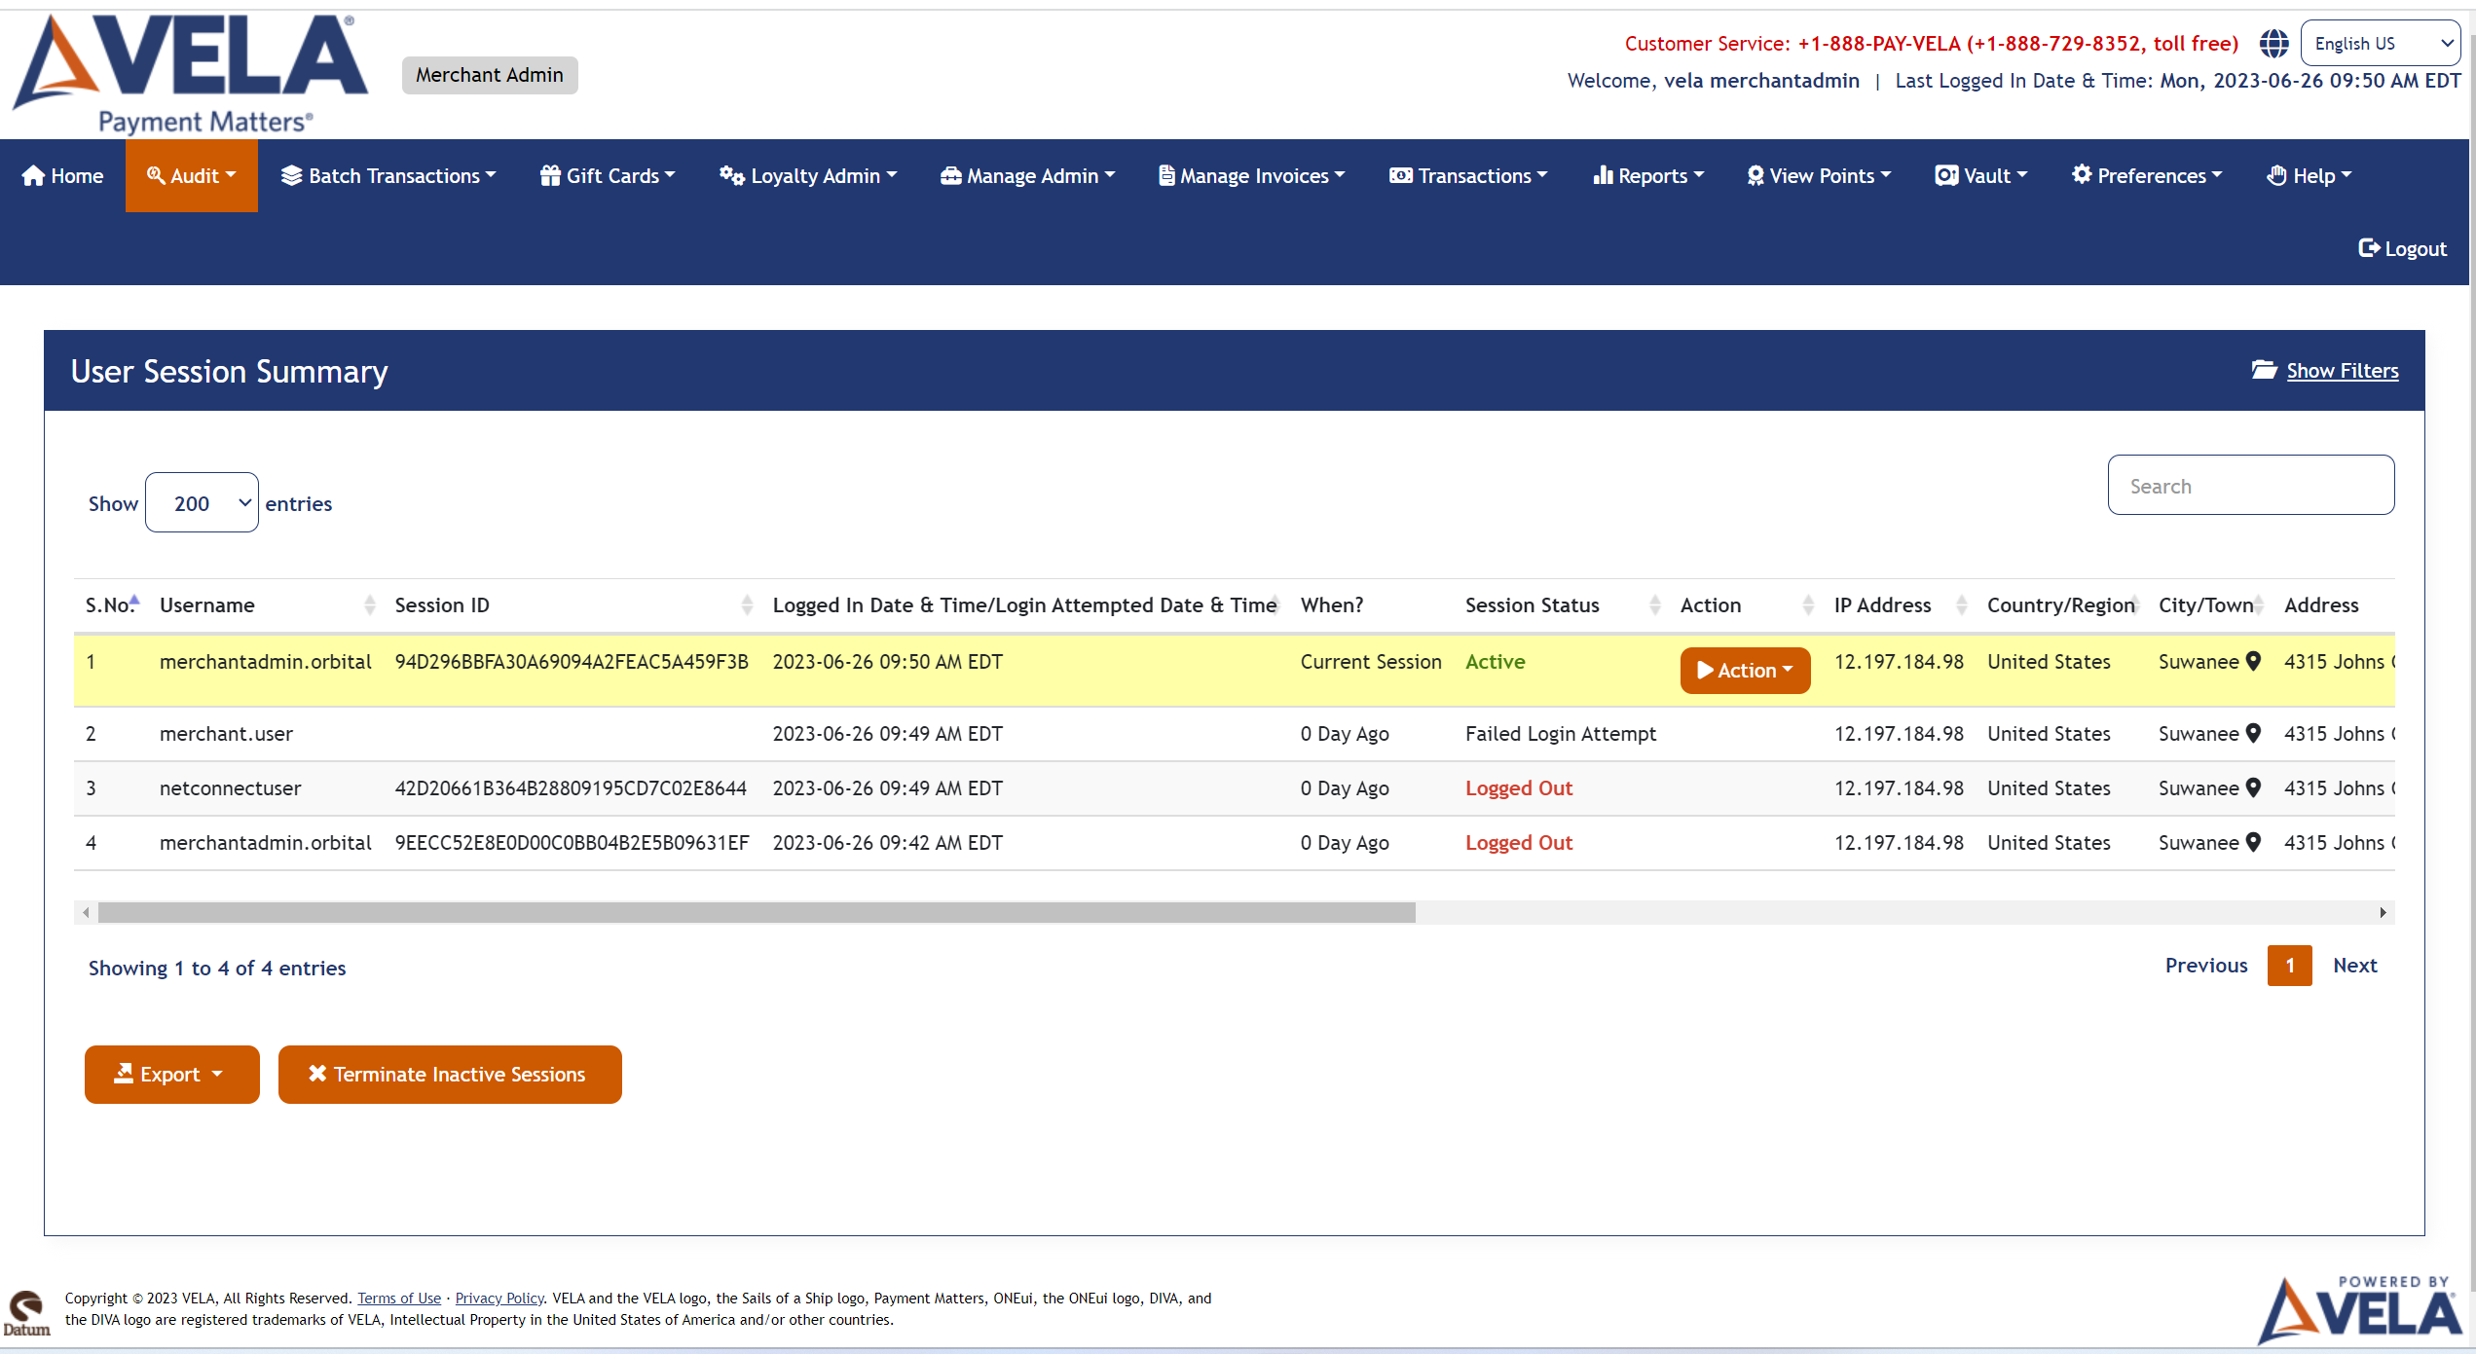Image resolution: width=2476 pixels, height=1354 pixels.
Task: Open the Loyalty Admin menu
Action: tap(808, 175)
